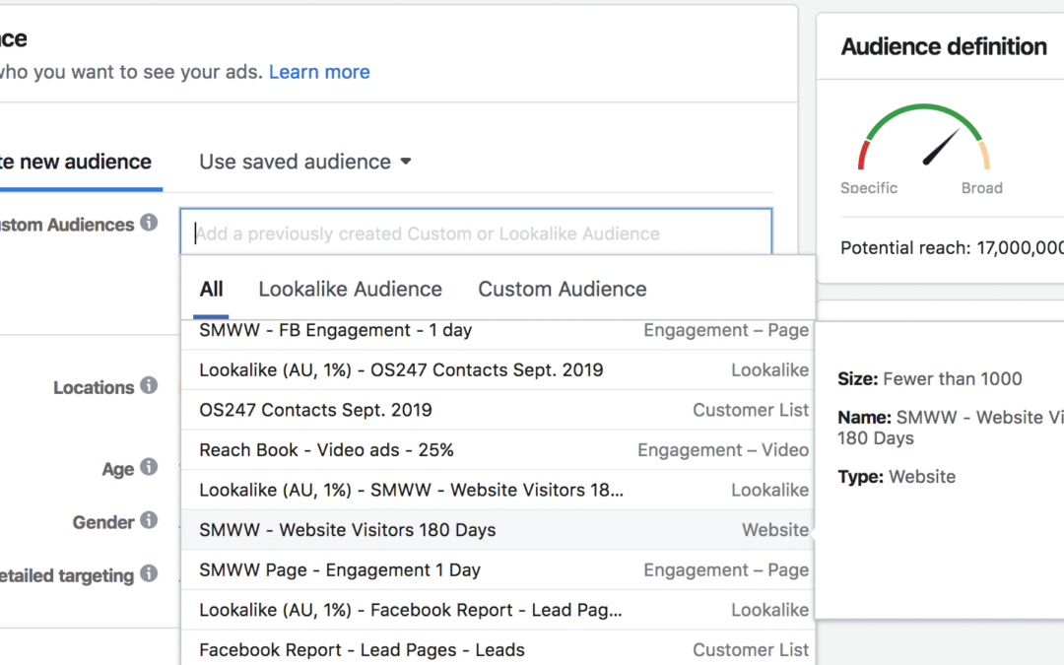Pick Reach Book - Video ads - 25%
1064x665 pixels.
coord(498,450)
